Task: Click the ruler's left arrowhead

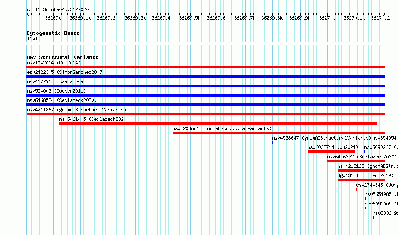Action: click(x=28, y=14)
